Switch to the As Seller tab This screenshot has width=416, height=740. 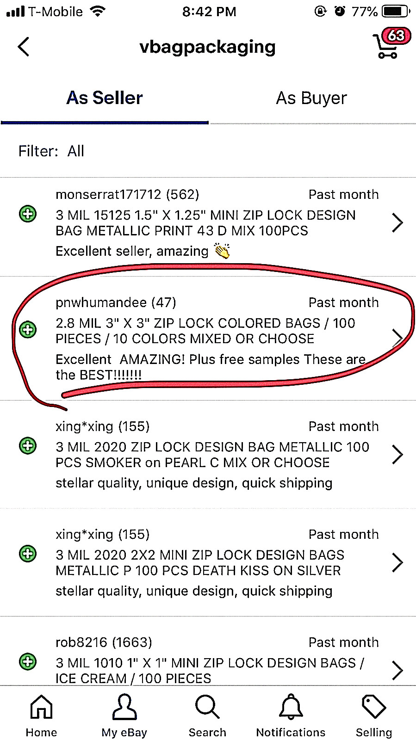point(105,98)
